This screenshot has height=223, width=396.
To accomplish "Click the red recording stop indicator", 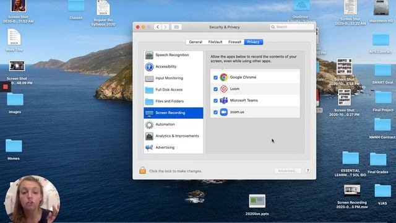I will pyautogui.click(x=6, y=87).
